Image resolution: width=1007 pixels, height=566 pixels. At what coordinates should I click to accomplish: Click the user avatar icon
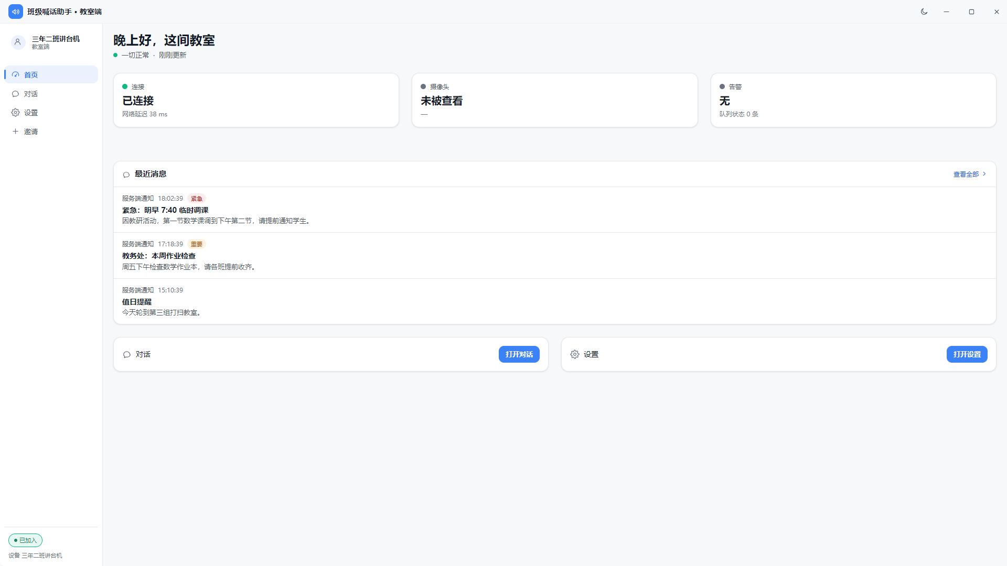click(x=18, y=42)
